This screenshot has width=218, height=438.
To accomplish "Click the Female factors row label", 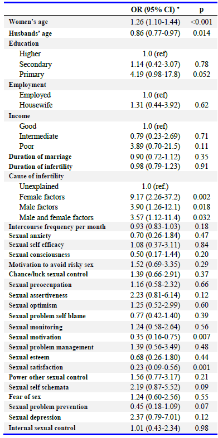I will 42,197.
